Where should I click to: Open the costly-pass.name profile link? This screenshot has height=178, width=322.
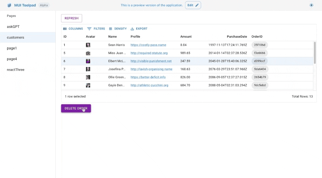pyautogui.click(x=148, y=45)
